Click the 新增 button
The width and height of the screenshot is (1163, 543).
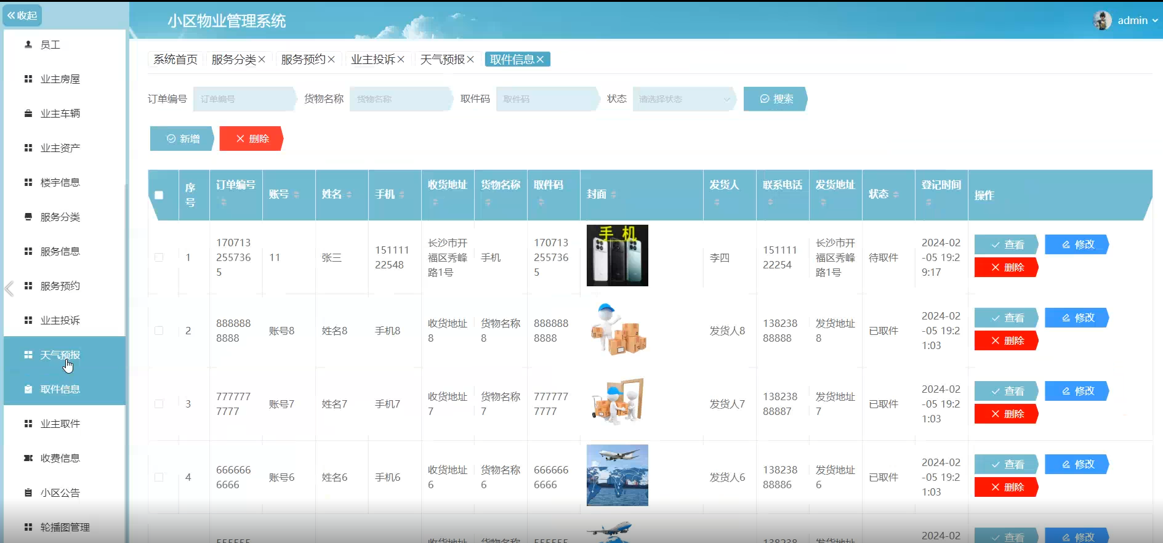point(182,139)
